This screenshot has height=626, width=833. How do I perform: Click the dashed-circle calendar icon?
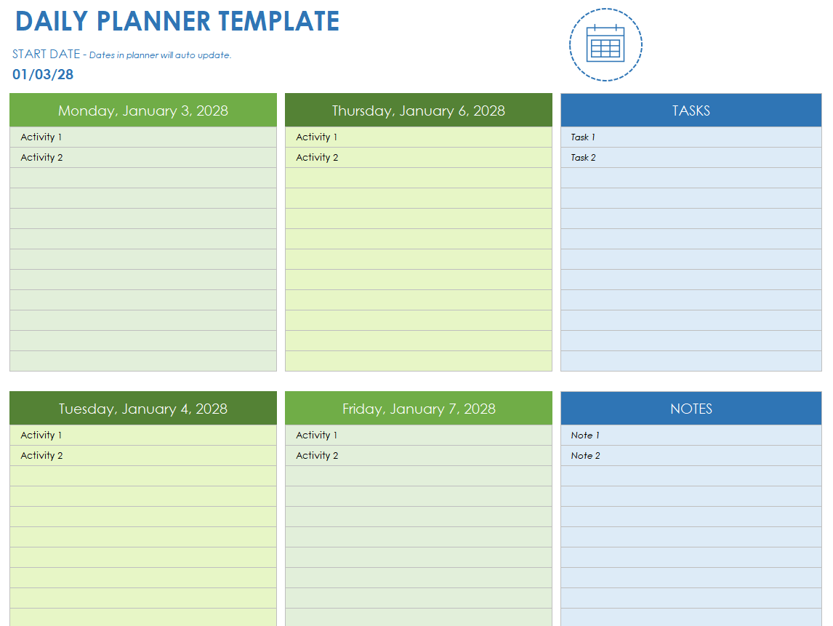click(x=605, y=45)
